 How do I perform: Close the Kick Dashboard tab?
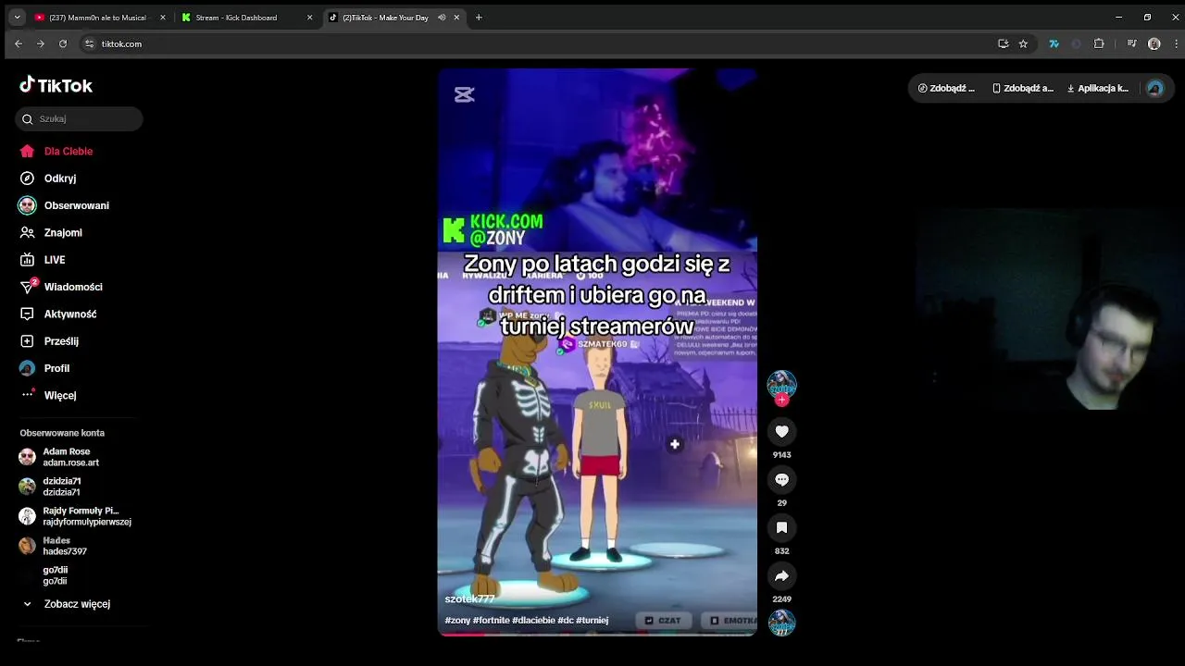(x=309, y=18)
